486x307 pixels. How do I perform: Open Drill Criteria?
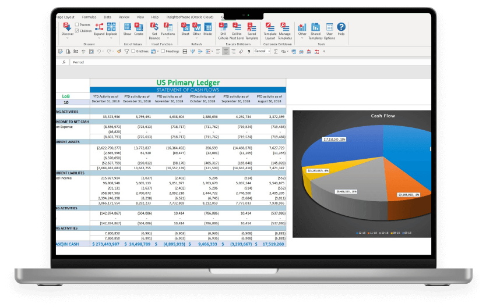click(x=223, y=27)
